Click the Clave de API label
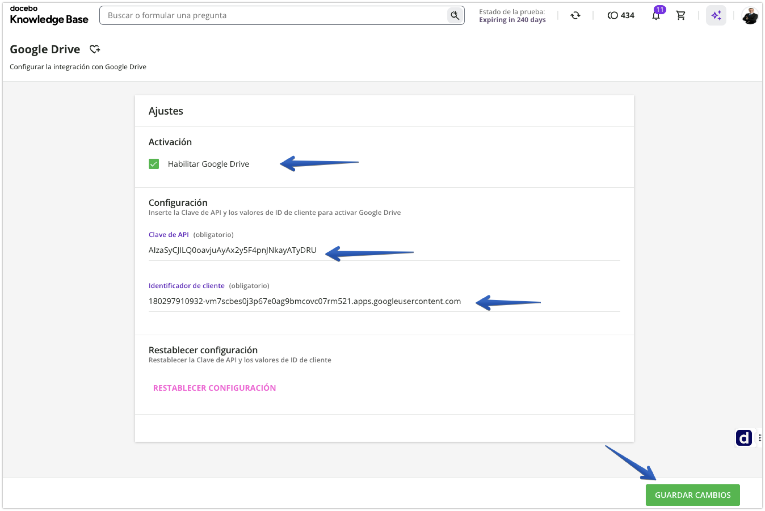Image resolution: width=765 pixels, height=511 pixels. pos(169,235)
